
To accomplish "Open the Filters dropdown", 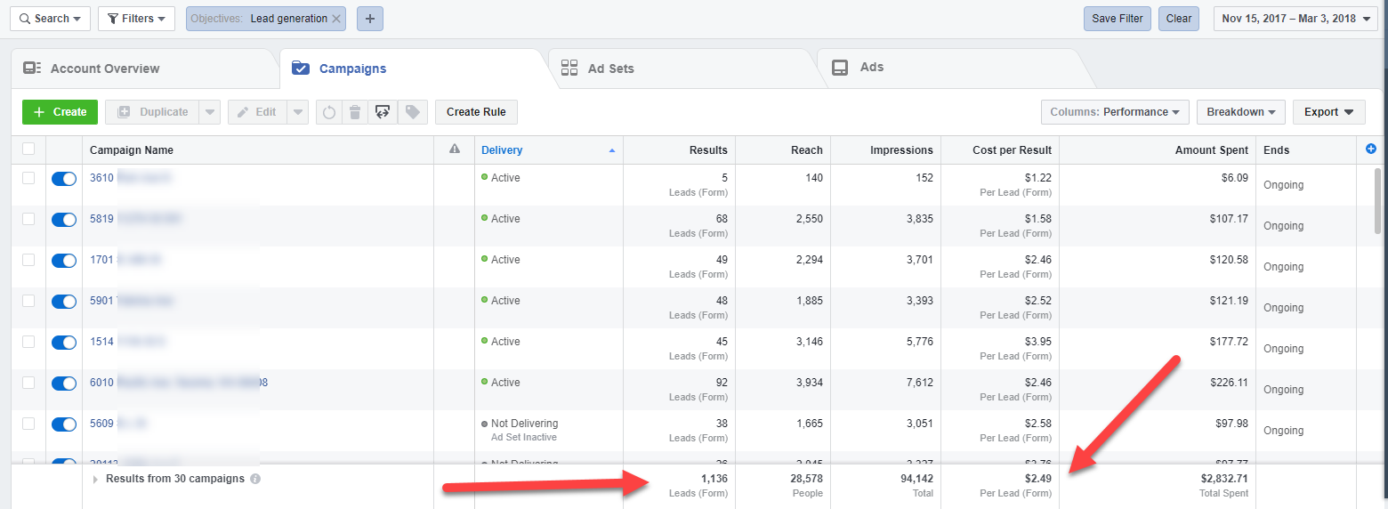I will coord(136,19).
